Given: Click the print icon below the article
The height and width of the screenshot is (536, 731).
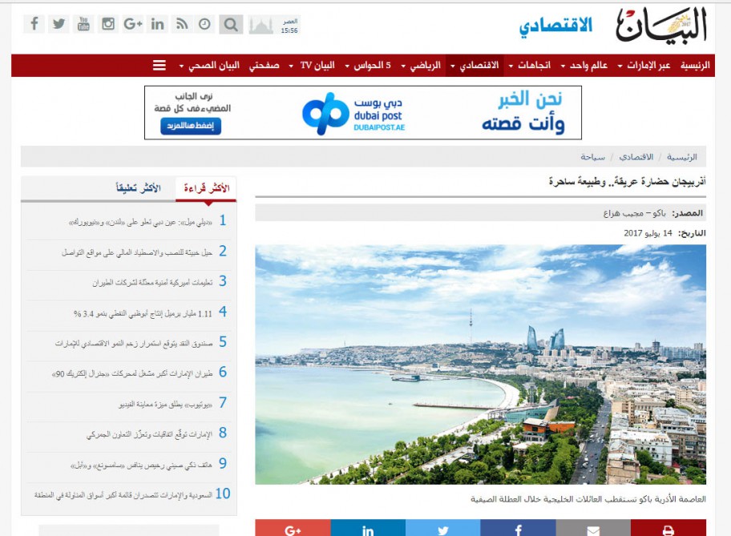Looking at the screenshot, I should [668, 529].
